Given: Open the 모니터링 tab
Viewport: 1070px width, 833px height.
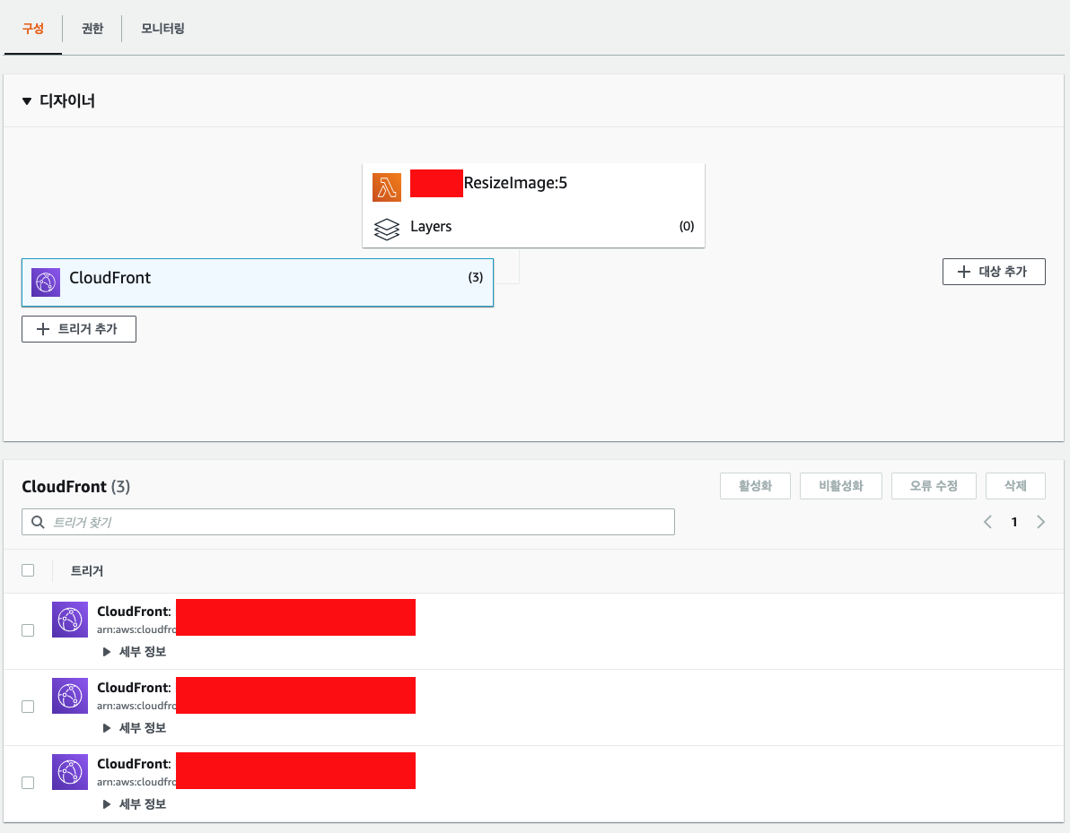Looking at the screenshot, I should click(162, 28).
